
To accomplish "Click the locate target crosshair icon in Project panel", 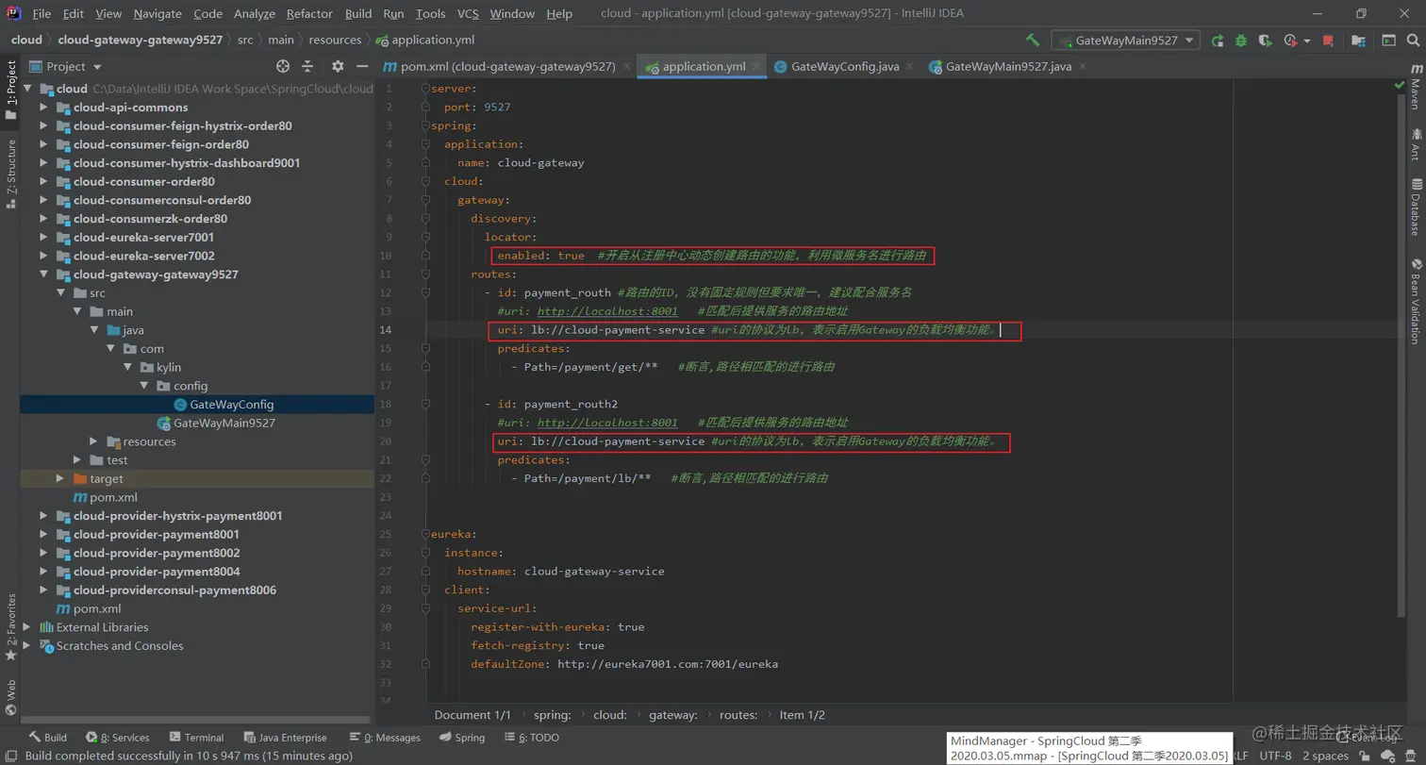I will tap(282, 66).
